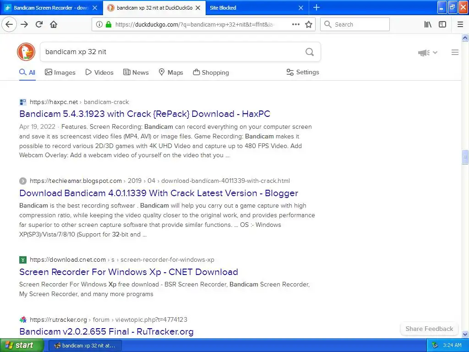
Task: Open the Windows start menu
Action: pos(22,345)
